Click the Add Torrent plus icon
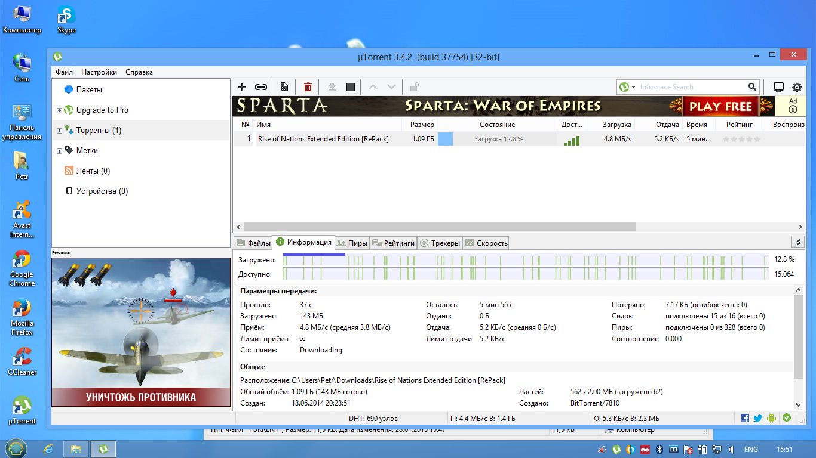This screenshot has height=458, width=816. (x=242, y=87)
